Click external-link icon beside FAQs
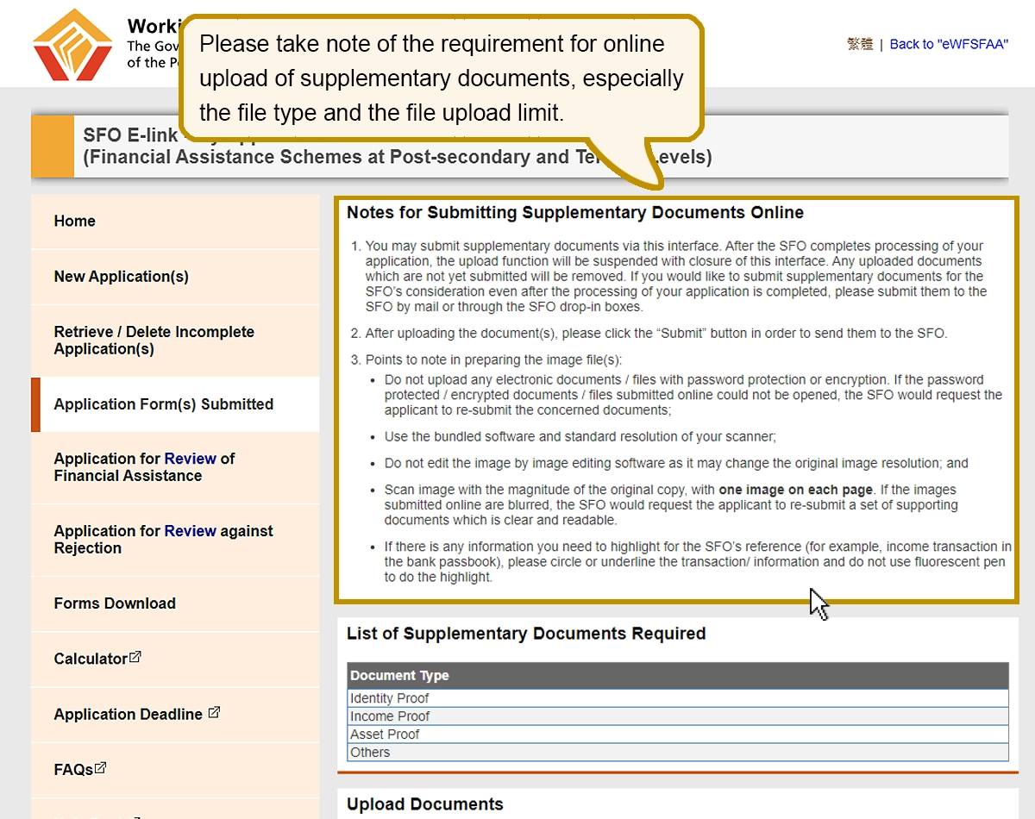 101,767
